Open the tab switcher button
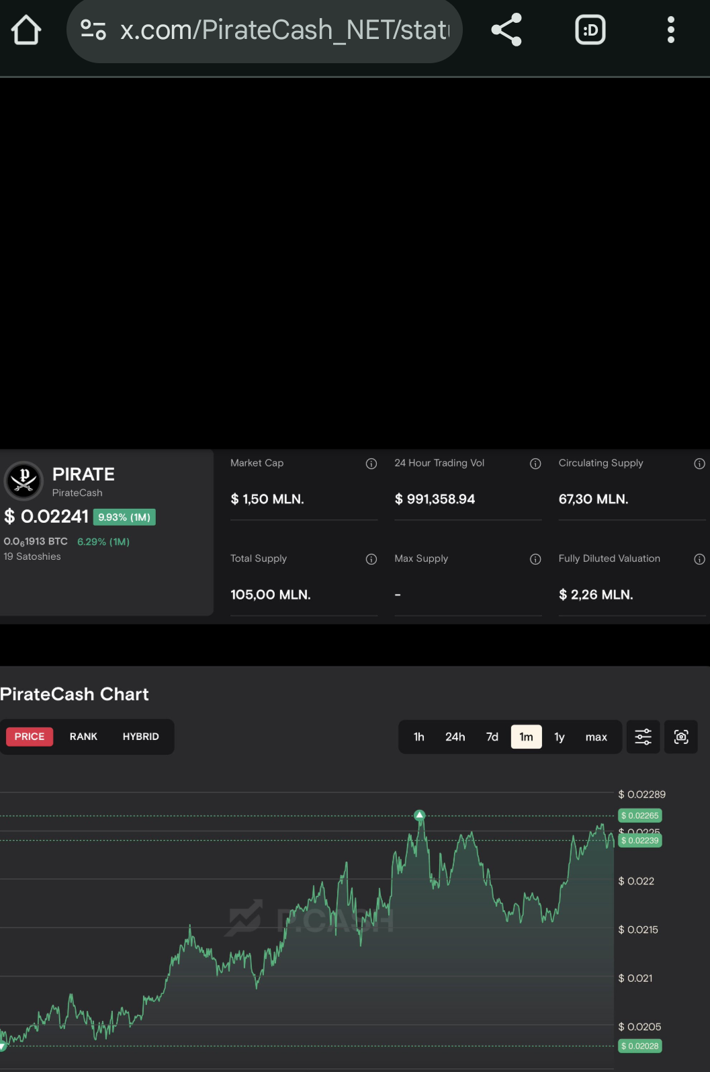The width and height of the screenshot is (710, 1072). pyautogui.click(x=590, y=30)
